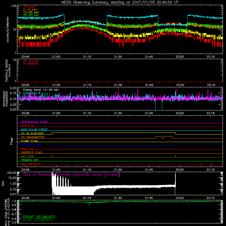Click 21:00 tick label under Flags panel
The width and height of the screenshot is (226, 226).
(x=56, y=170)
